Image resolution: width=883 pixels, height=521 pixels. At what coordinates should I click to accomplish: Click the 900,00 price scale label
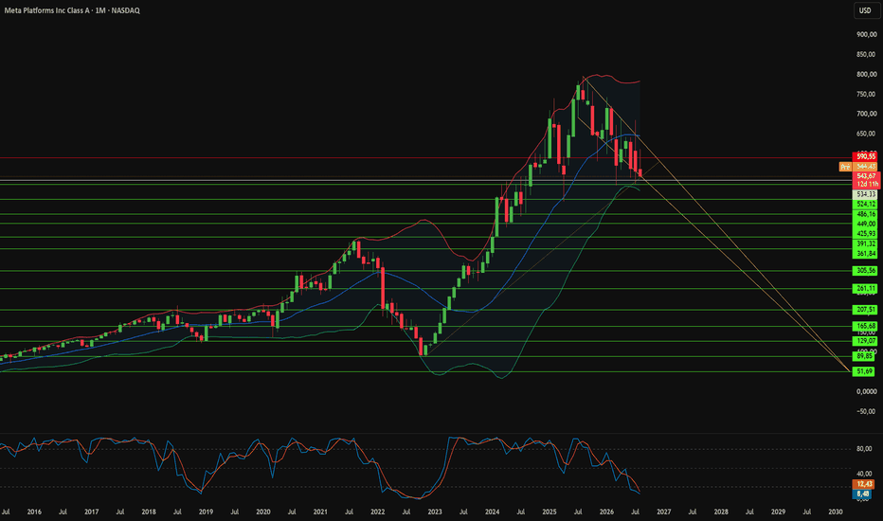(x=867, y=34)
